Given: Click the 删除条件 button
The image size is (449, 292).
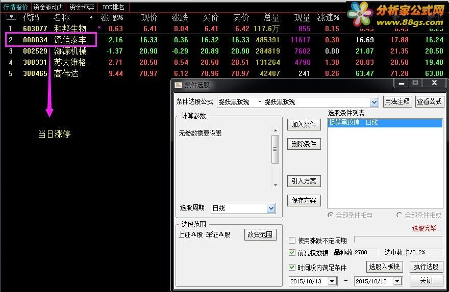Looking at the screenshot, I should 304,144.
